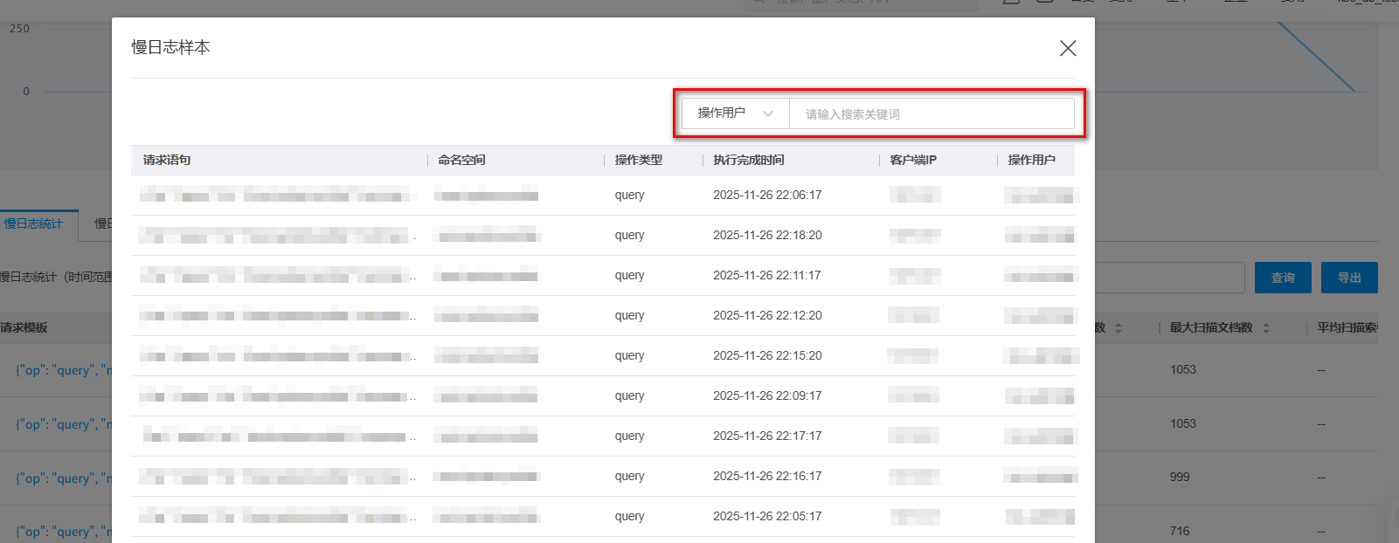Open the 操作用户 search field dropdown
The width and height of the screenshot is (1399, 543).
click(735, 113)
